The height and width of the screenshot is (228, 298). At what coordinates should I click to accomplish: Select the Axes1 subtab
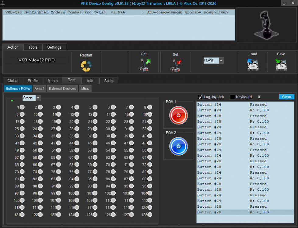coord(40,88)
